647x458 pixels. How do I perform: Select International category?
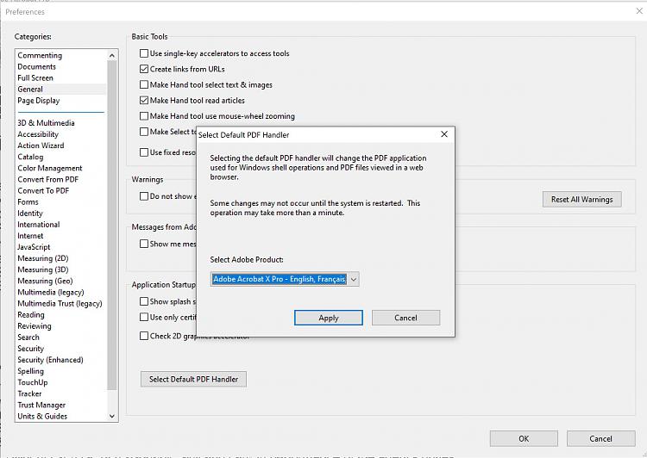point(38,225)
